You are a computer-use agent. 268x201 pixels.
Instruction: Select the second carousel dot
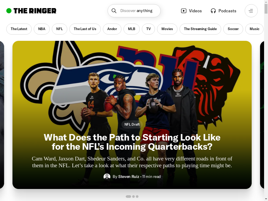[x=133, y=197]
